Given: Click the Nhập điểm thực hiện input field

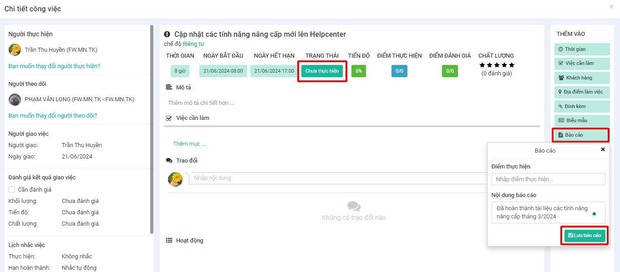Looking at the screenshot, I should coord(548,179).
